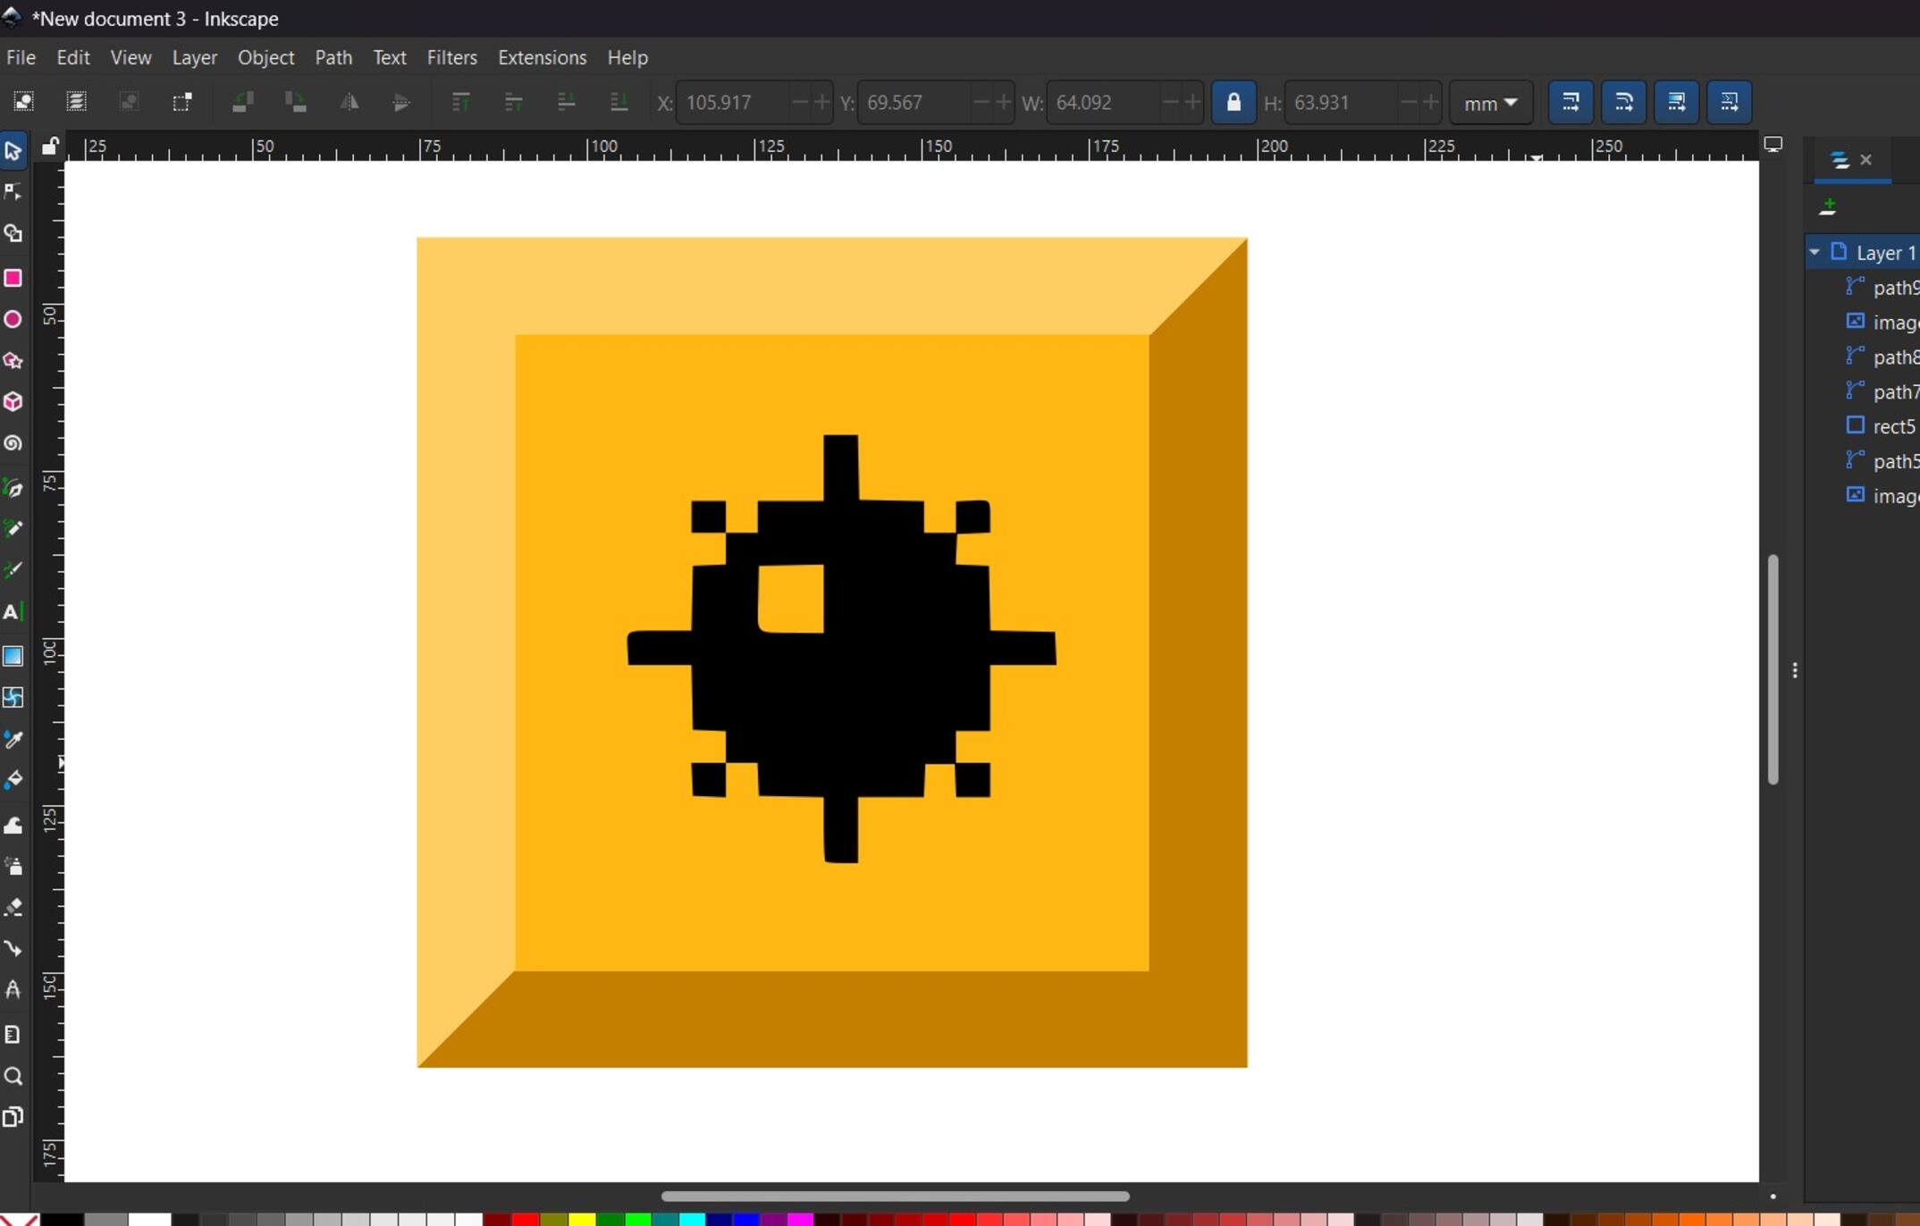The height and width of the screenshot is (1226, 1920).
Task: Toggle move gradients with objects
Action: (1676, 102)
